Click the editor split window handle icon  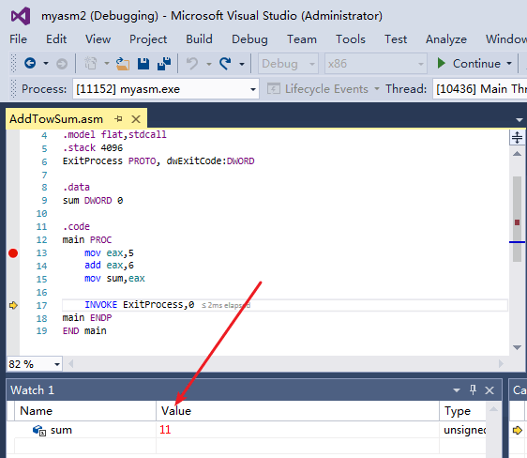pos(517,137)
